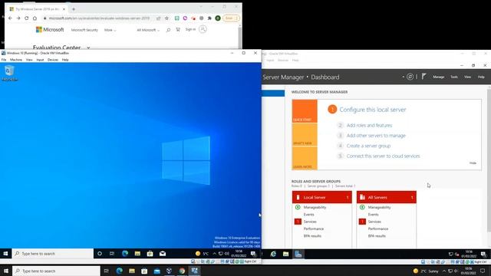Open Help menu in Windows 10 VirtualBox window
Image resolution: width=491 pixels, height=276 pixels.
pyautogui.click(x=65, y=60)
